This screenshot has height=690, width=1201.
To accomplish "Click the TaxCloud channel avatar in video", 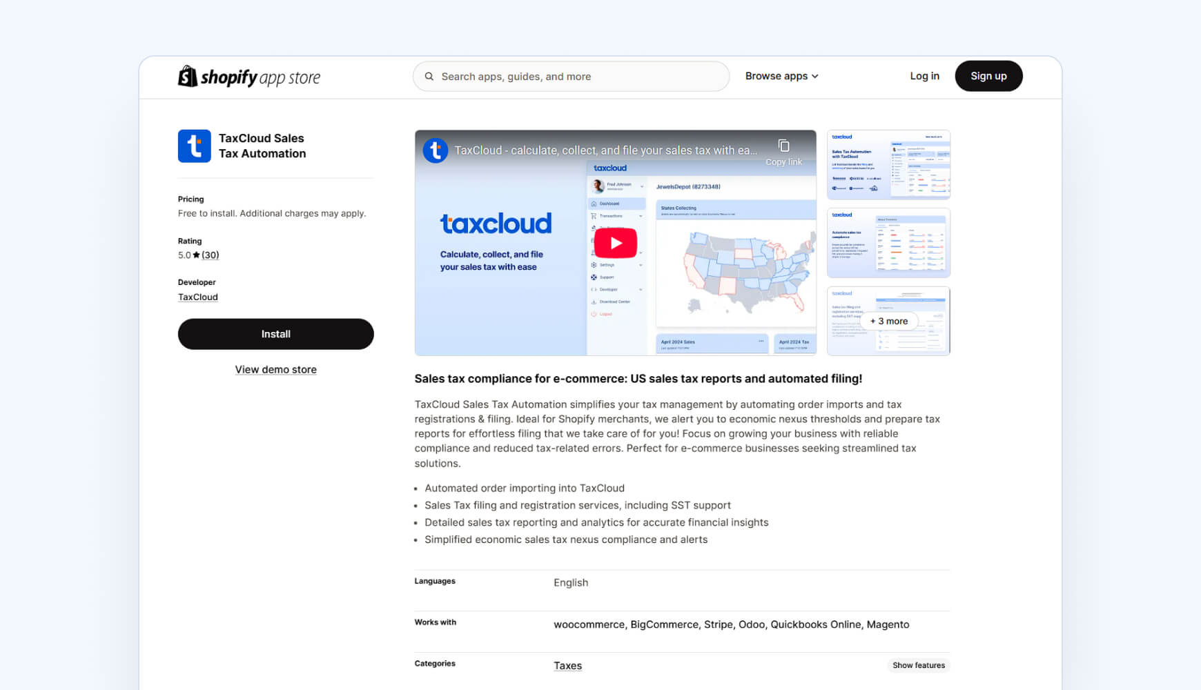I will tap(436, 150).
